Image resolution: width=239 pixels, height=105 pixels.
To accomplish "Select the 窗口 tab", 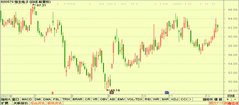I will pos(16,100).
